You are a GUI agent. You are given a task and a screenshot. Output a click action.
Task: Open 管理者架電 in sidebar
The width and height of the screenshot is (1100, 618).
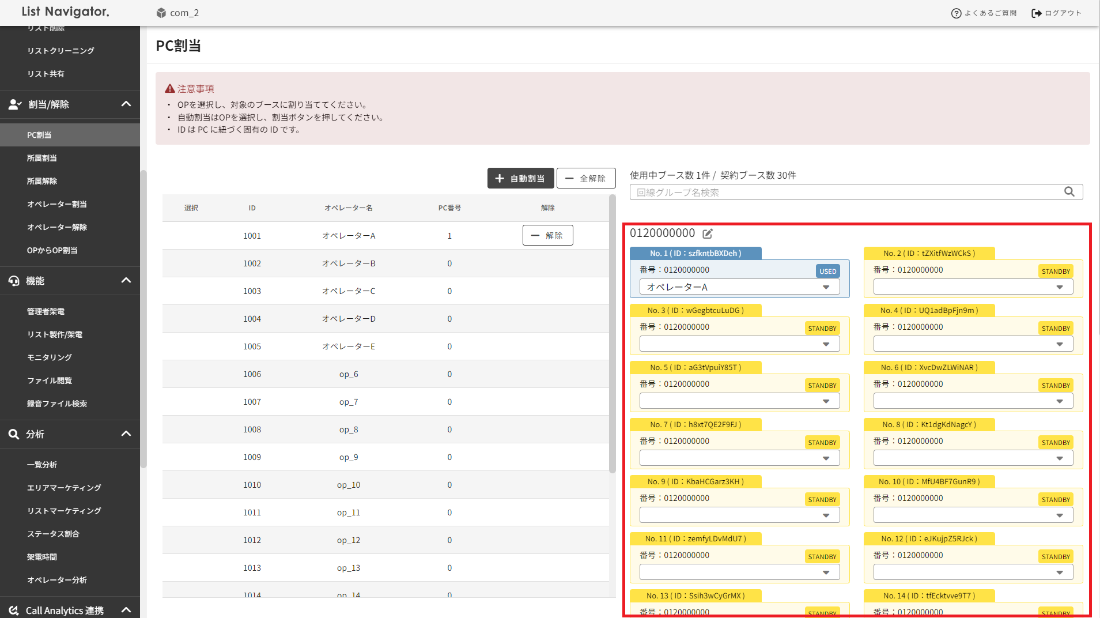pyautogui.click(x=70, y=311)
